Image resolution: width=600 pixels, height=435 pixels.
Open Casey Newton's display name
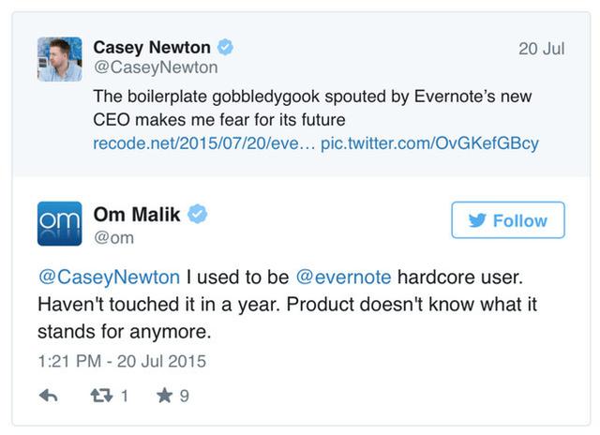click(151, 47)
